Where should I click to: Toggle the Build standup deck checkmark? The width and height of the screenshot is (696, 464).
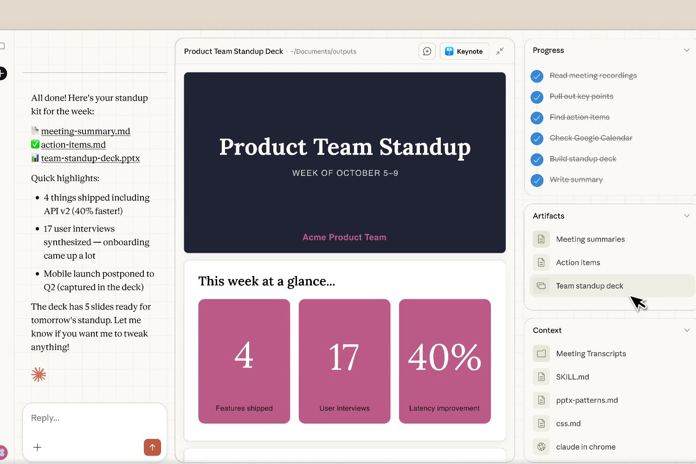click(x=537, y=159)
